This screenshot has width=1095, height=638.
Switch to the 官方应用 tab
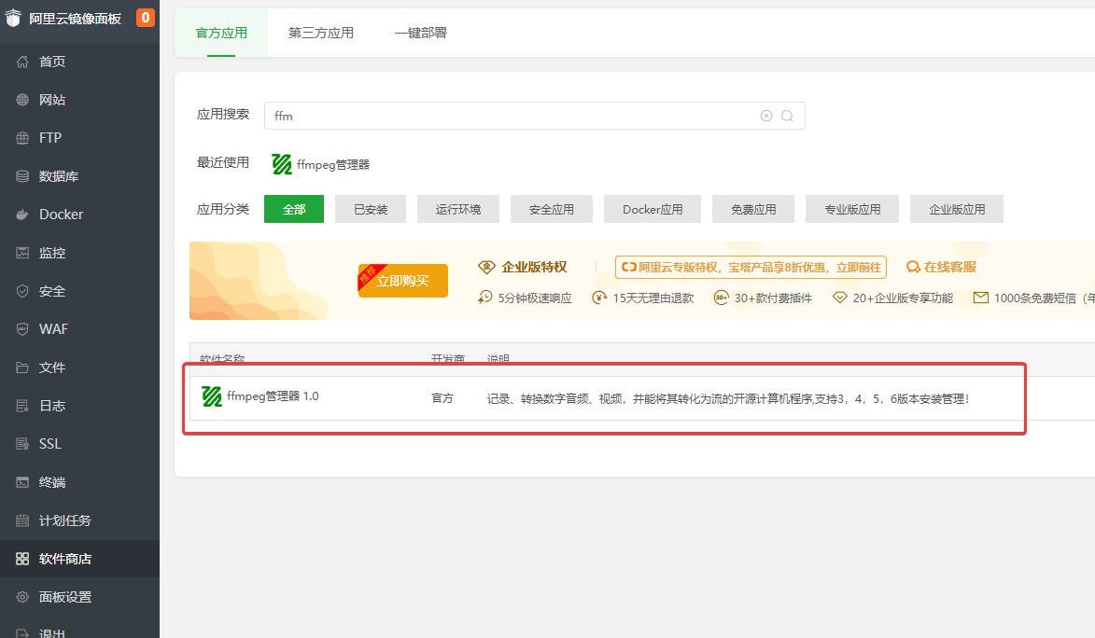click(x=221, y=33)
